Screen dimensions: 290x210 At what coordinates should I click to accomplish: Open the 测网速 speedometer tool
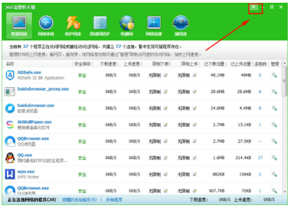[x=180, y=26]
